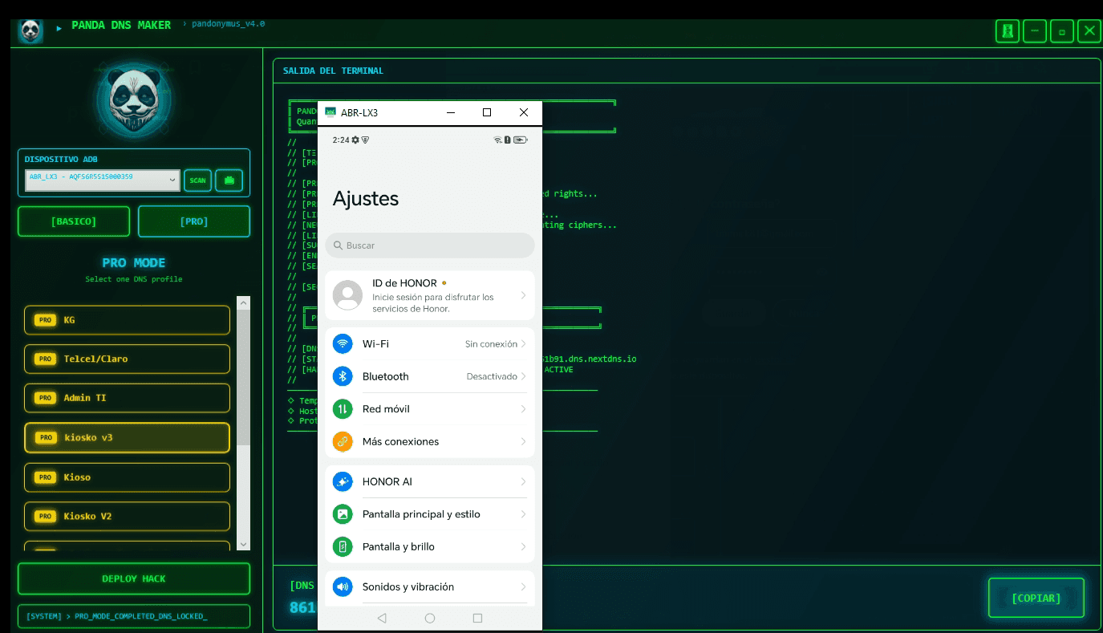
Task: Click PRO badge on Telcel/Claro profile
Action: 46,359
